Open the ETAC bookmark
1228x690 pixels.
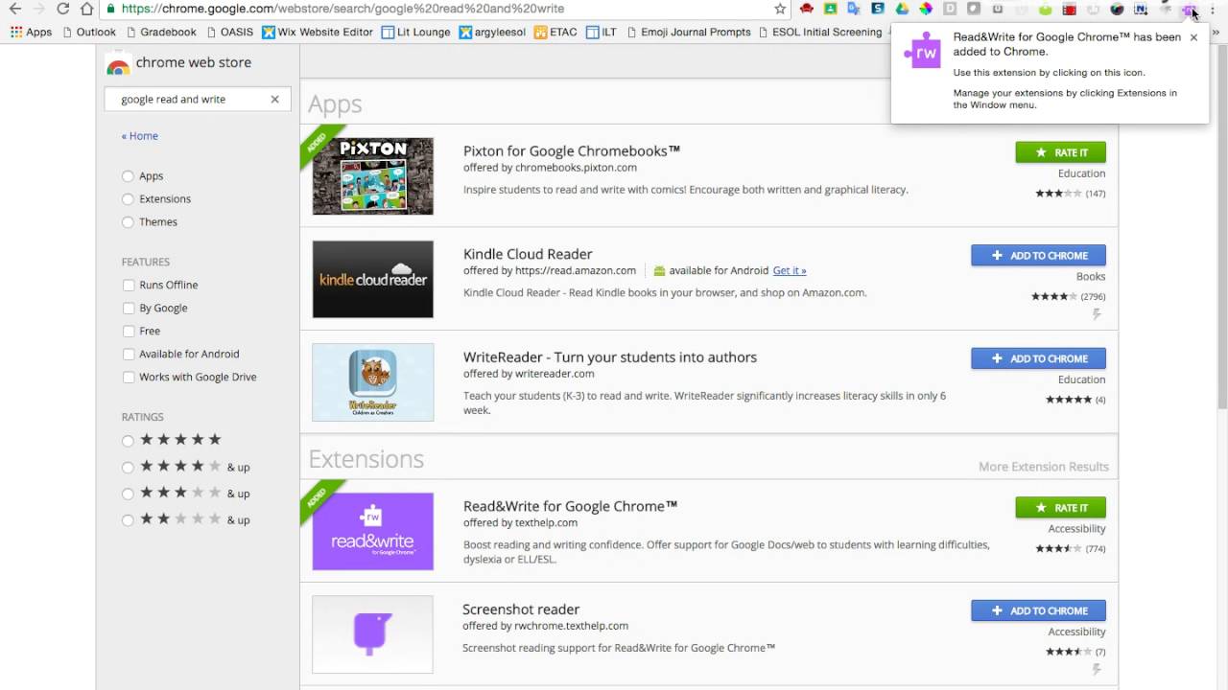coord(555,32)
